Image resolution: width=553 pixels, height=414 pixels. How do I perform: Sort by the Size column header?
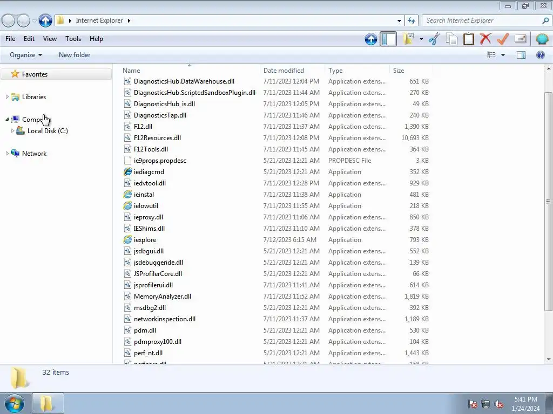click(411, 71)
